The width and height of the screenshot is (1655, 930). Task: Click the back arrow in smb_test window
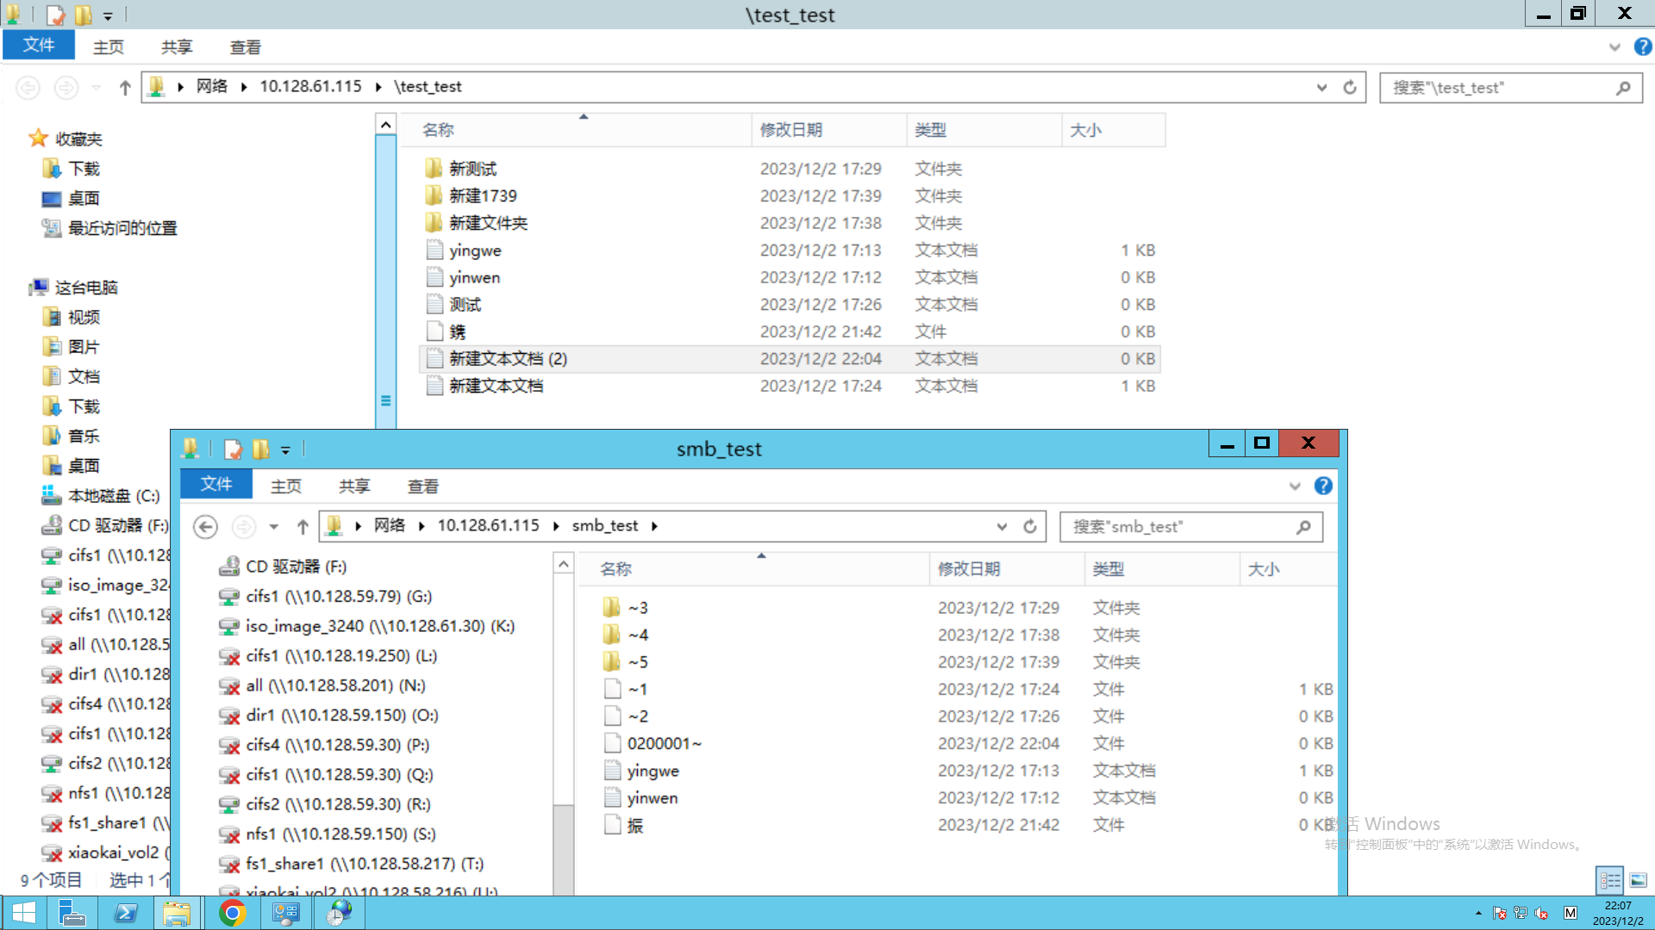pyautogui.click(x=205, y=526)
